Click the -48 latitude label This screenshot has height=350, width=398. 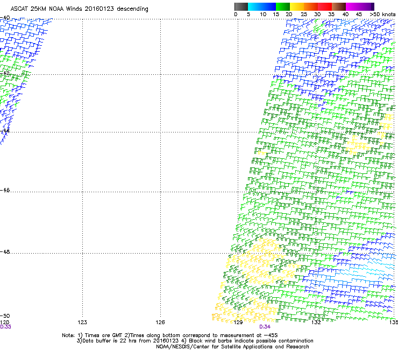pos(5,251)
